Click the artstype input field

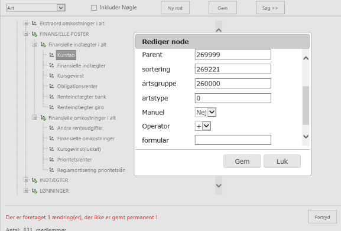pos(233,98)
